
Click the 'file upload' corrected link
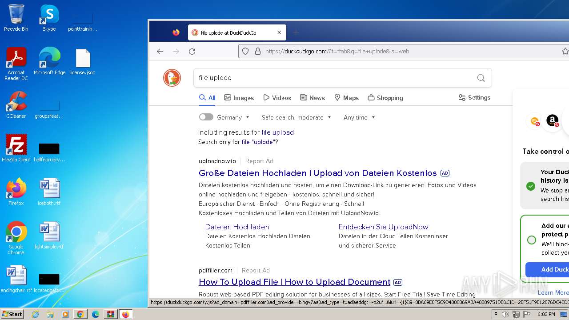click(x=278, y=132)
